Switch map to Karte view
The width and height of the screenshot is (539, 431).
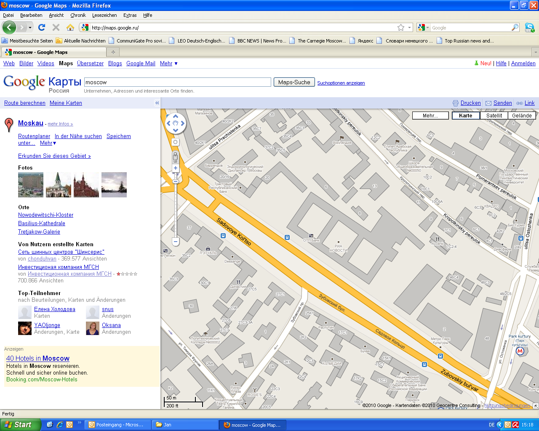point(466,116)
